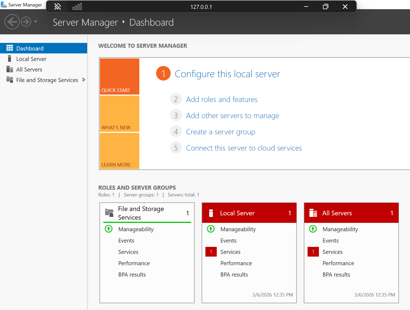The height and width of the screenshot is (310, 410).
Task: Click BPA results in File and Storage Services
Action: point(132,275)
